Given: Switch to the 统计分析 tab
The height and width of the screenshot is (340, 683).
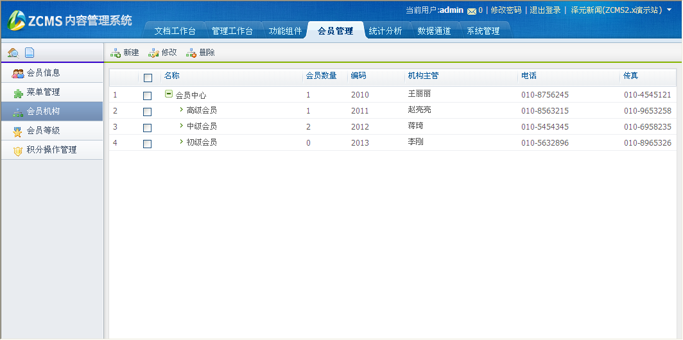Looking at the screenshot, I should 385,31.
